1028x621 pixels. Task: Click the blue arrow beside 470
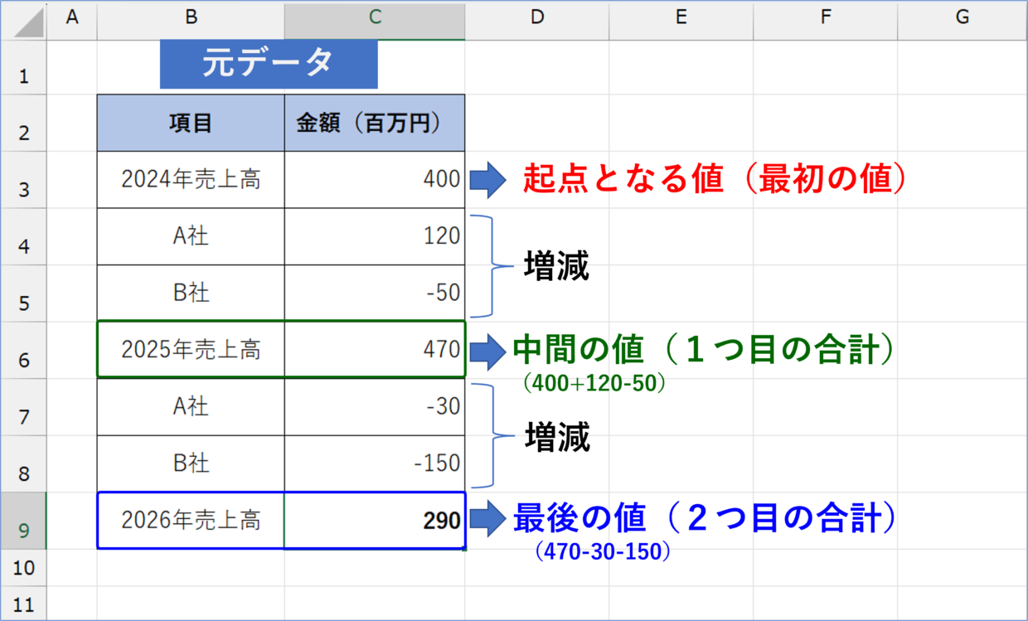[487, 352]
